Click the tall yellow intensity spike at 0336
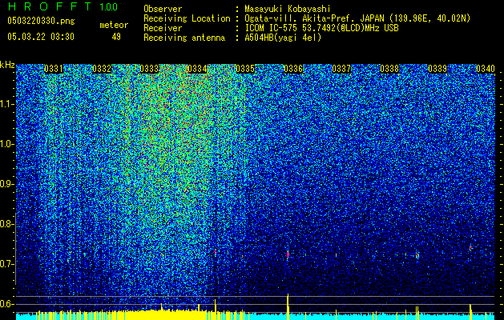Image resolution: width=504 pixels, height=320 pixels. coord(288,306)
